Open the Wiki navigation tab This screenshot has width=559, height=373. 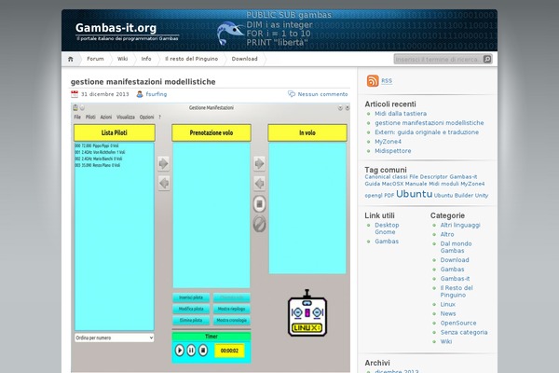pyautogui.click(x=122, y=59)
